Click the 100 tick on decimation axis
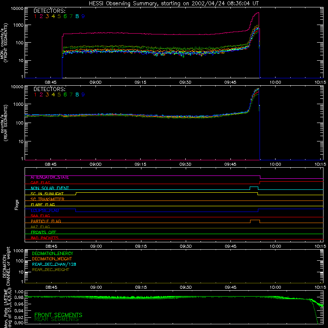Viewport: 328px width, 328px height. [x=20, y=261]
